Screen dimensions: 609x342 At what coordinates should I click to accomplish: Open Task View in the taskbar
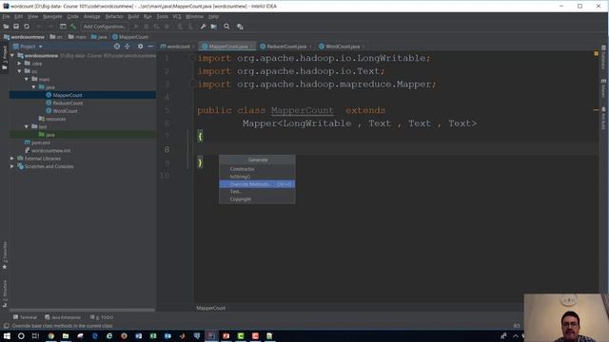35,335
